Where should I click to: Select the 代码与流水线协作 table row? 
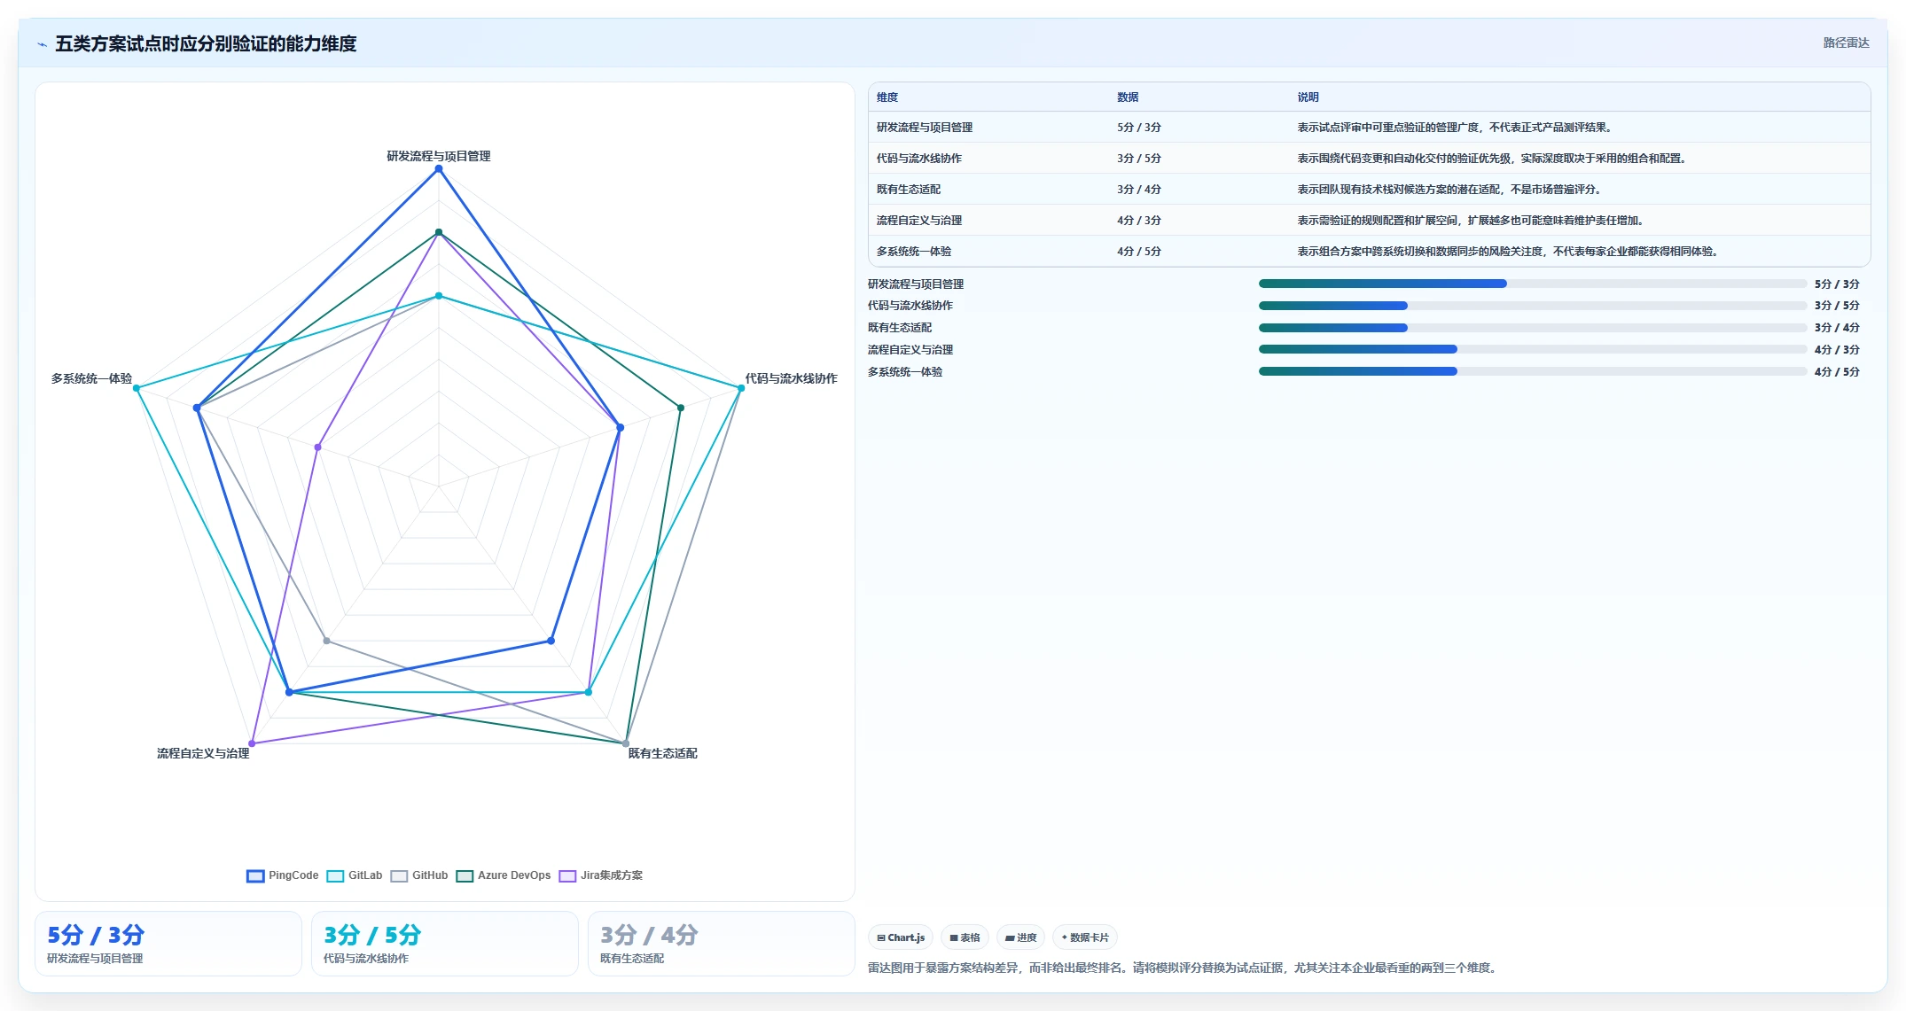pyautogui.click(x=1370, y=159)
